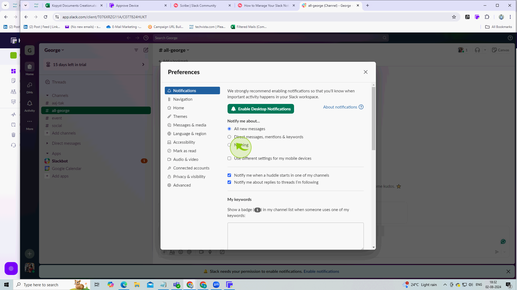The width and height of the screenshot is (517, 290).
Task: Open Zoom from the Windows taskbar
Action: click(x=216, y=285)
